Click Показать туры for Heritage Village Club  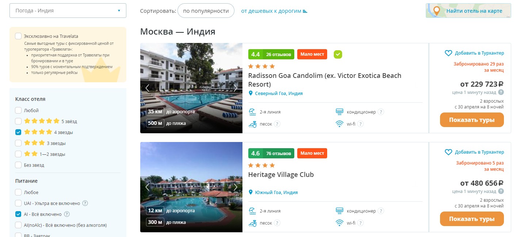(x=472, y=219)
